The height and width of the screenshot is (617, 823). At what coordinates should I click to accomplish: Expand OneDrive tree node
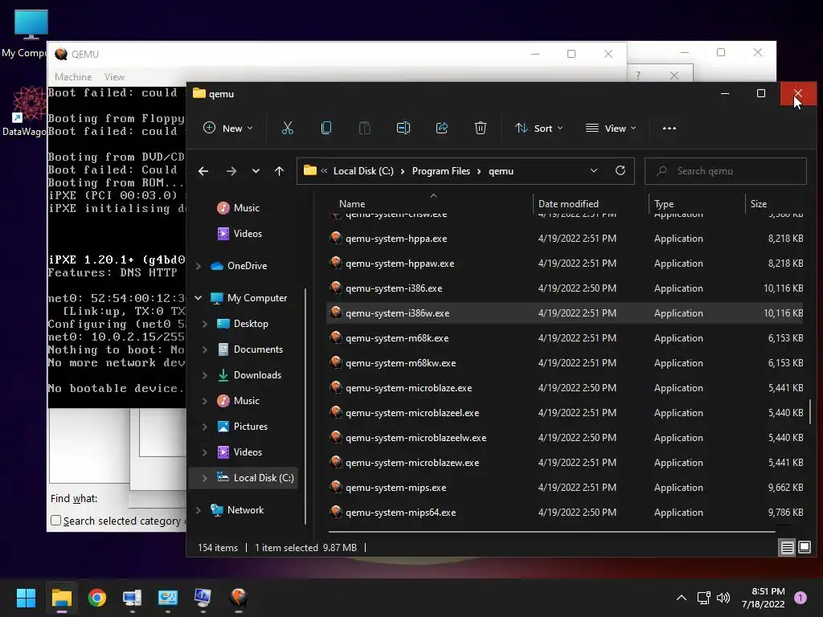199,266
